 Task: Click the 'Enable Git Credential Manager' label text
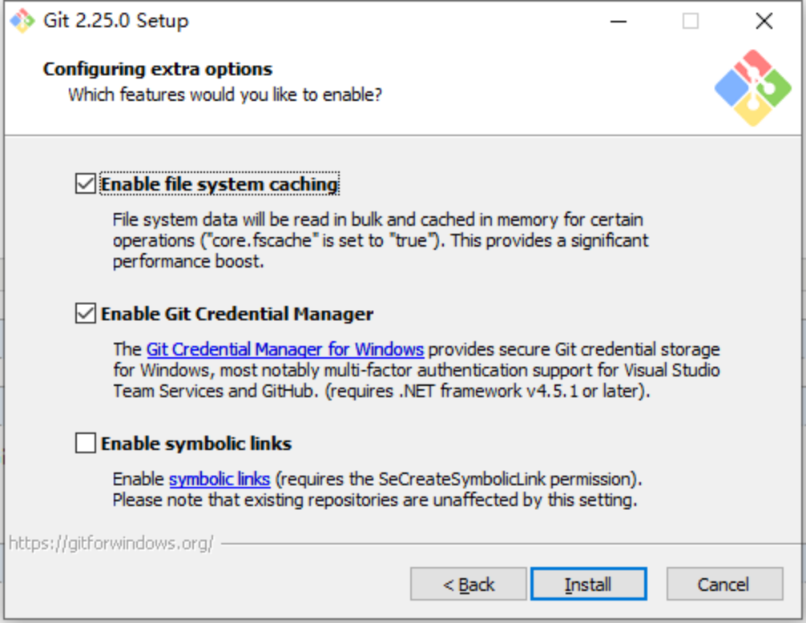237,314
